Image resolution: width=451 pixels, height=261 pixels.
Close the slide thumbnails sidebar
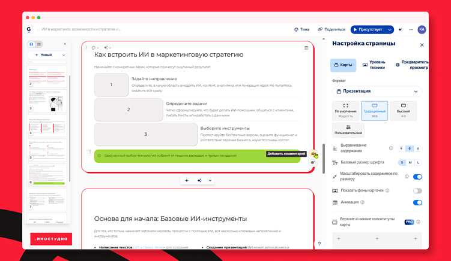click(x=65, y=44)
